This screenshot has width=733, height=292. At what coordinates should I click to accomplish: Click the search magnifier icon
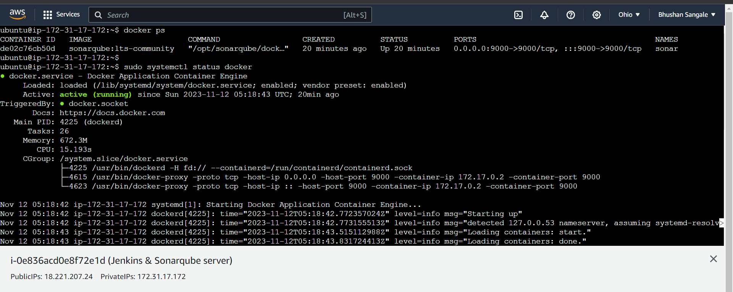(98, 15)
